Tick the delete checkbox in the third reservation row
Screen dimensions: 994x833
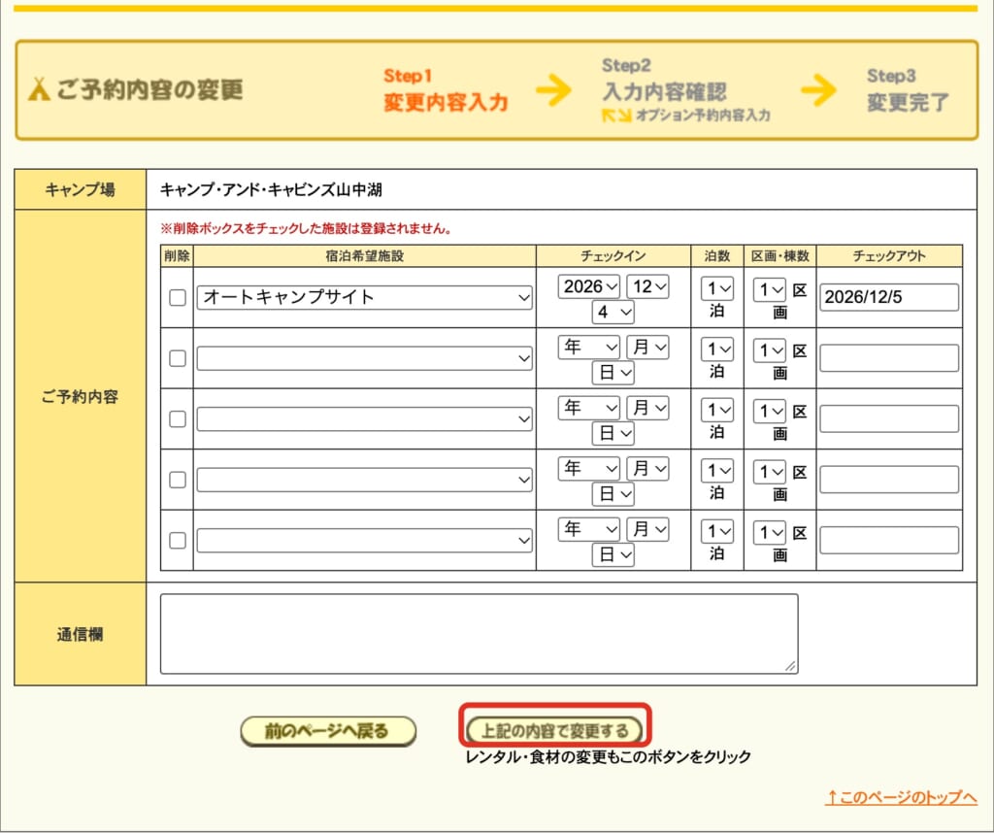tap(178, 419)
